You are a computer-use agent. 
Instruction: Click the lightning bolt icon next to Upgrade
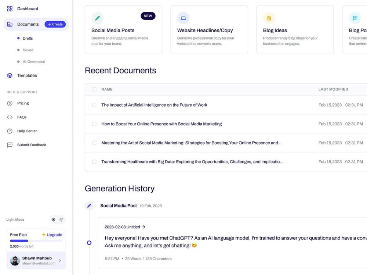coord(44,235)
